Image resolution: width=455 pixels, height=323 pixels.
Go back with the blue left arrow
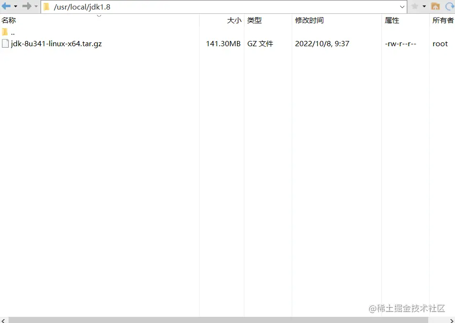click(6, 6)
